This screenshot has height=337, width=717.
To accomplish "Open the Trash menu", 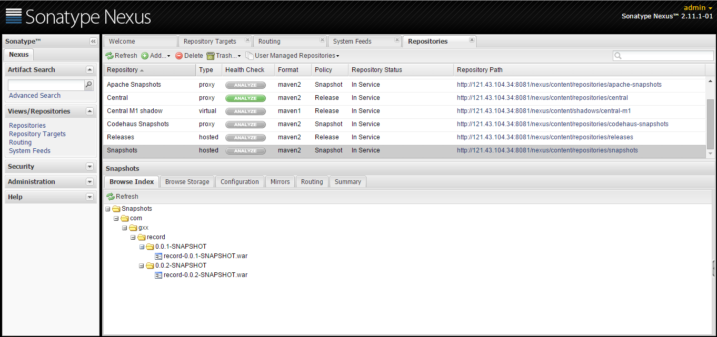I will coord(224,56).
